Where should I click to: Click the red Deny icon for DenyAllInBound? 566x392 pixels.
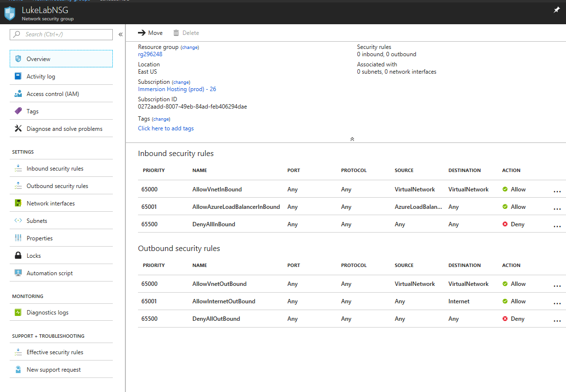point(505,224)
